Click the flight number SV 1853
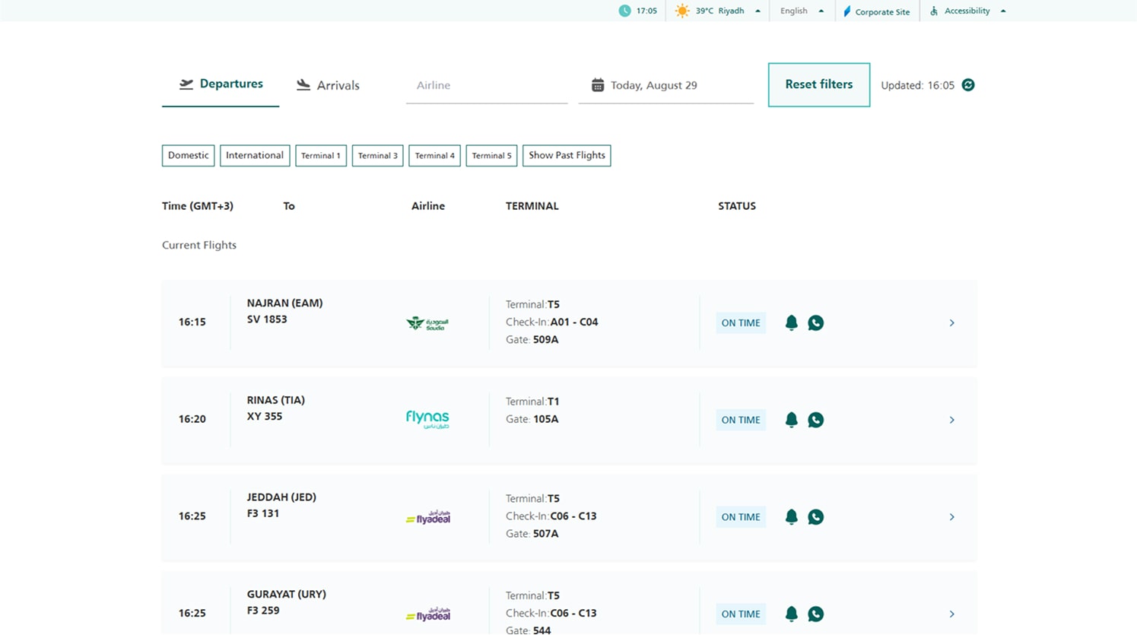Viewport: 1137px width, 635px height. click(267, 319)
